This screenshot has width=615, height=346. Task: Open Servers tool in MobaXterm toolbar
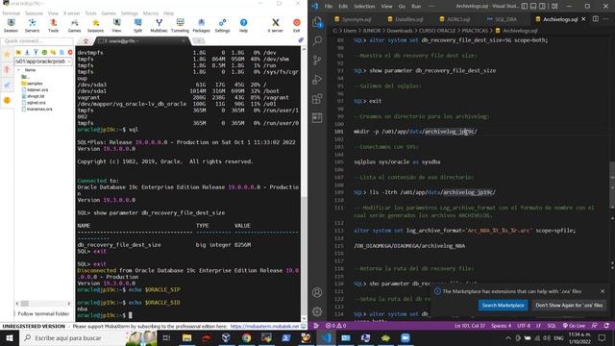32,26
